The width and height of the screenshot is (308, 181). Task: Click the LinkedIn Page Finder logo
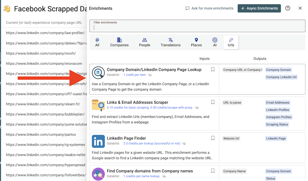(98, 141)
